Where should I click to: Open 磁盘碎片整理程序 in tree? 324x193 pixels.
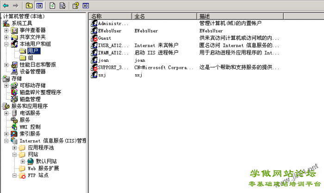tap(41, 92)
